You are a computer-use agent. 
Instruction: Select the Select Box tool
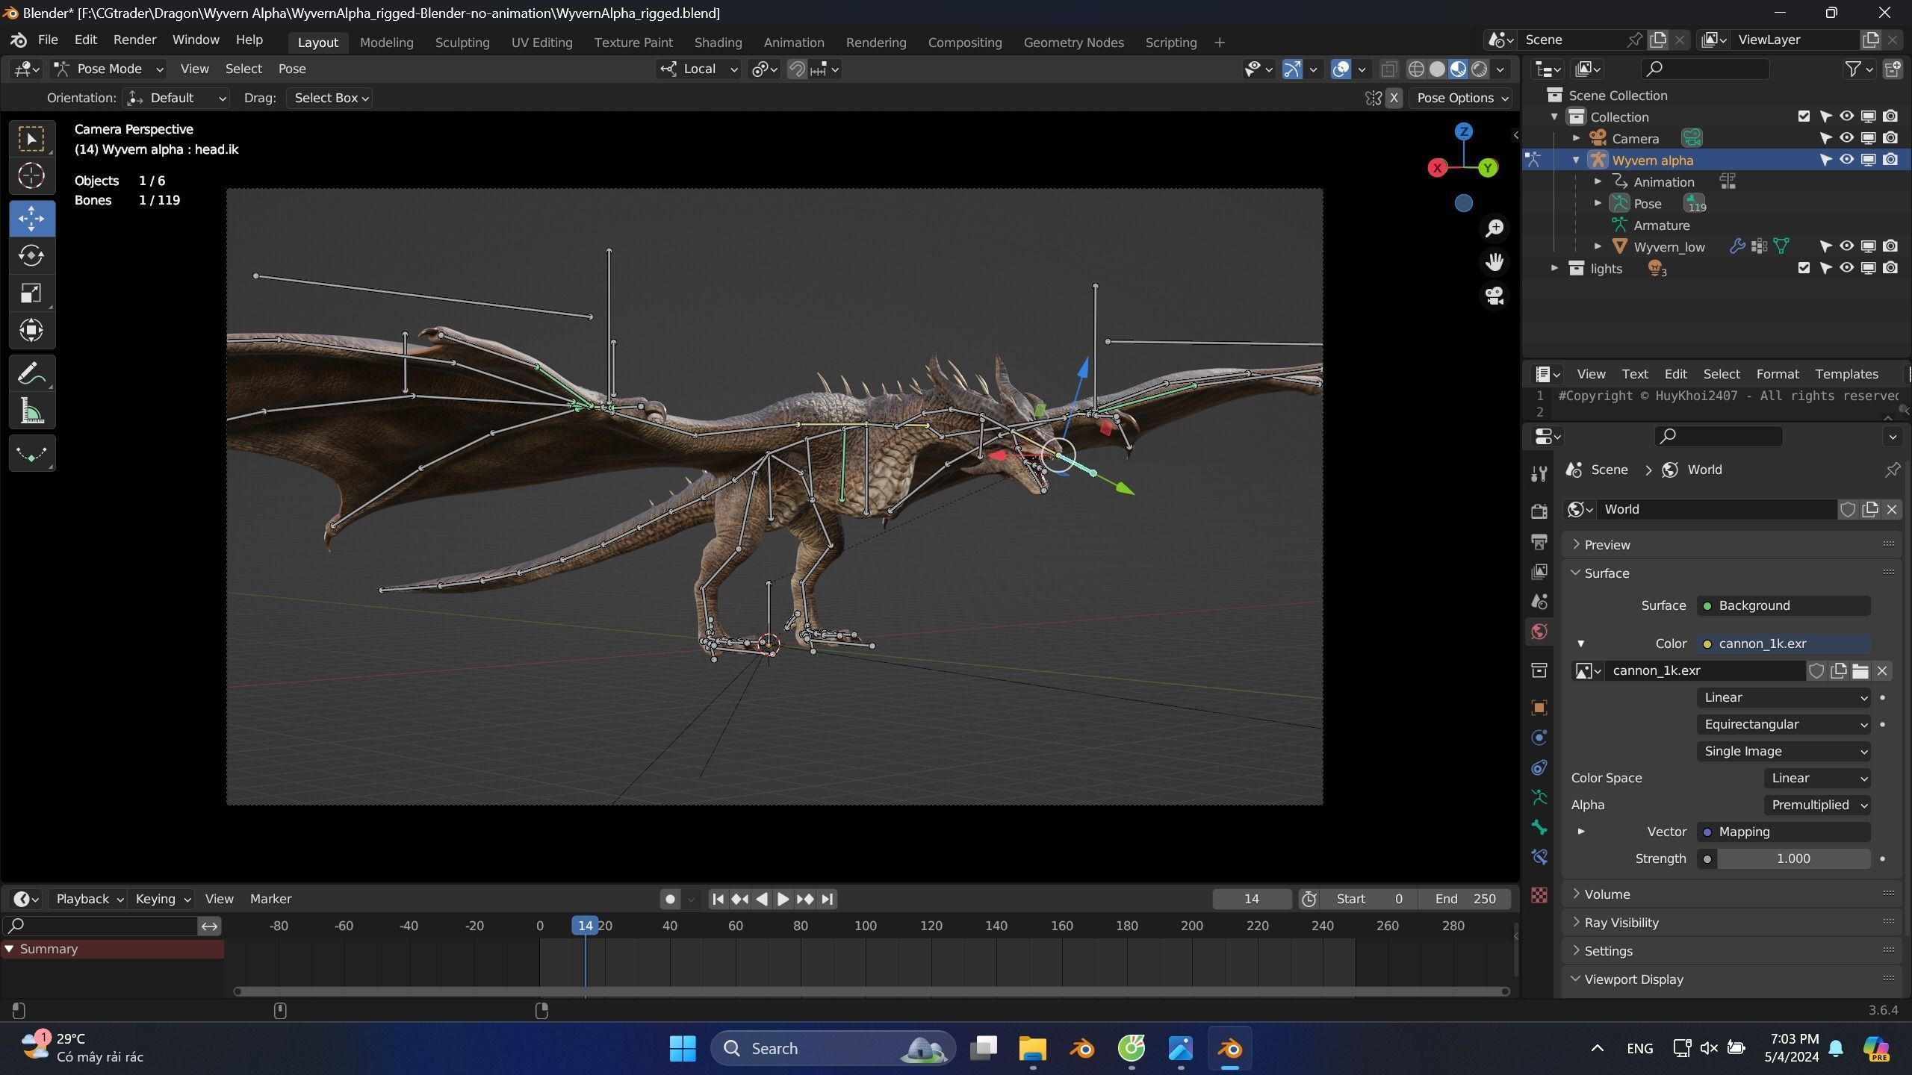[x=32, y=139]
